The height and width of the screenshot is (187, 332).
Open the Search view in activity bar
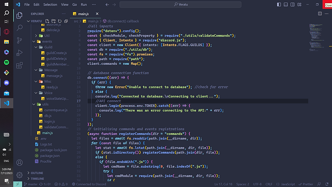(20, 27)
